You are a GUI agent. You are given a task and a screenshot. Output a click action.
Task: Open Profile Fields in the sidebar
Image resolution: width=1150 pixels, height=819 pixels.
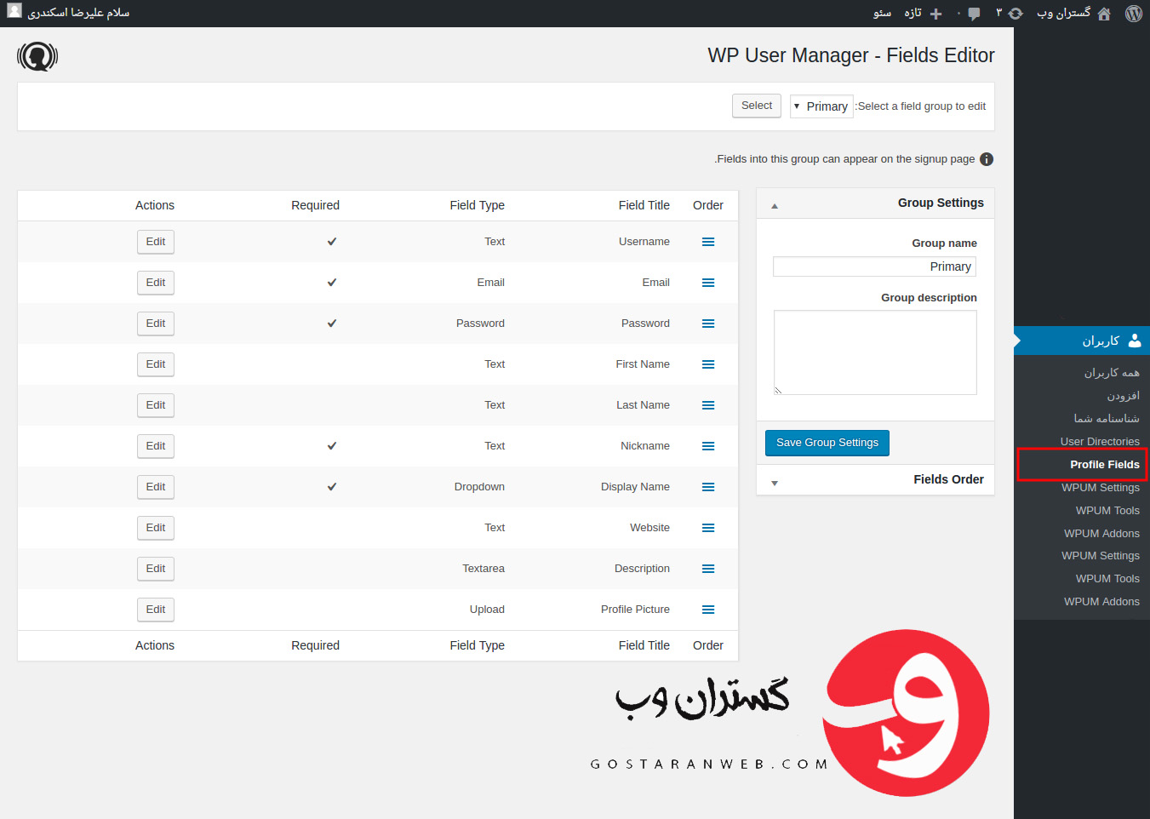(1105, 465)
